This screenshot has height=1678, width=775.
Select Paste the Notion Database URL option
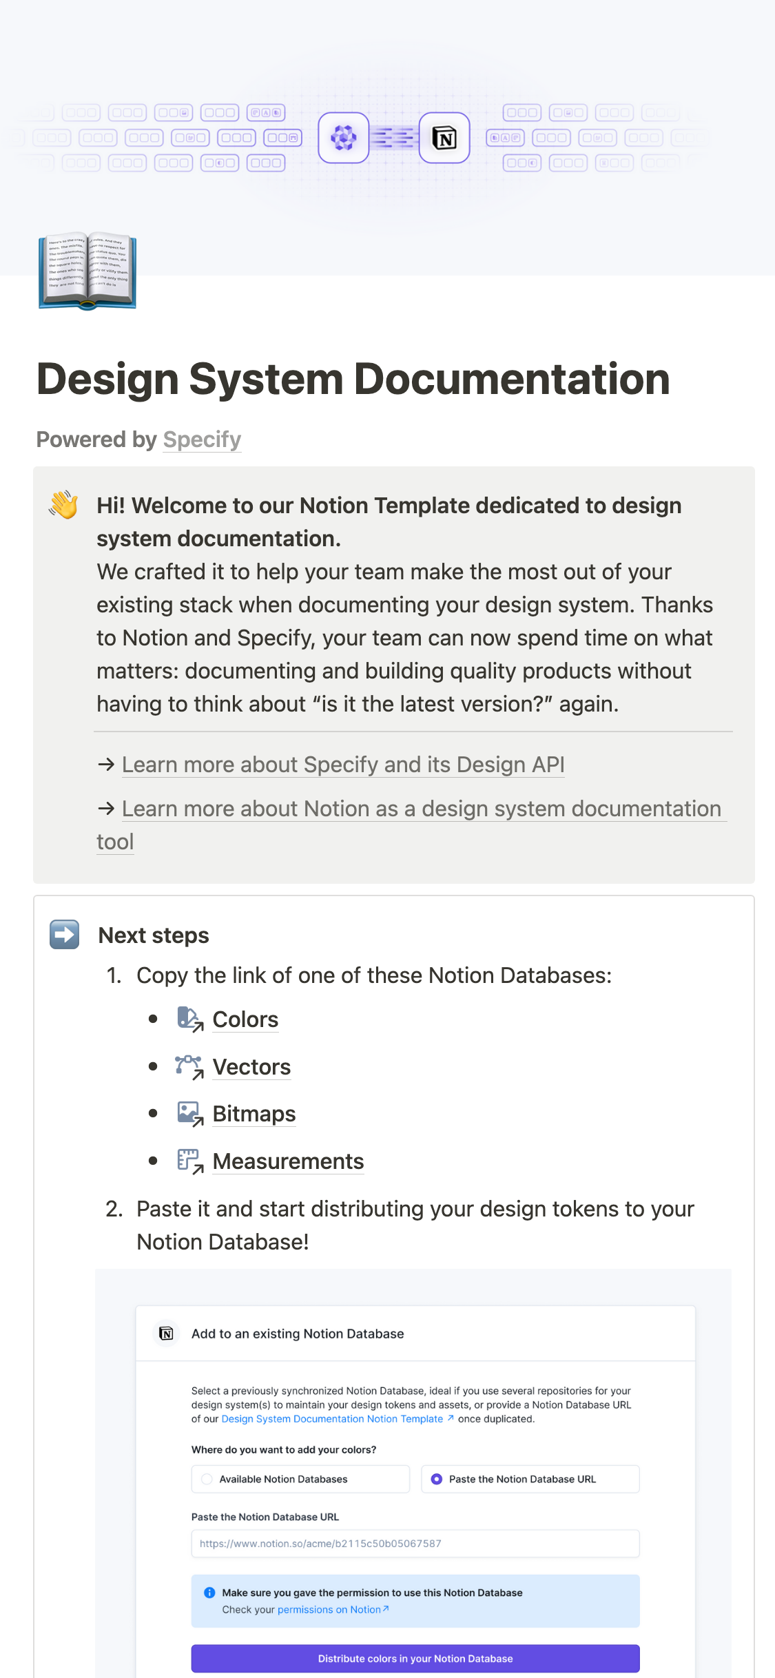[x=437, y=1479]
